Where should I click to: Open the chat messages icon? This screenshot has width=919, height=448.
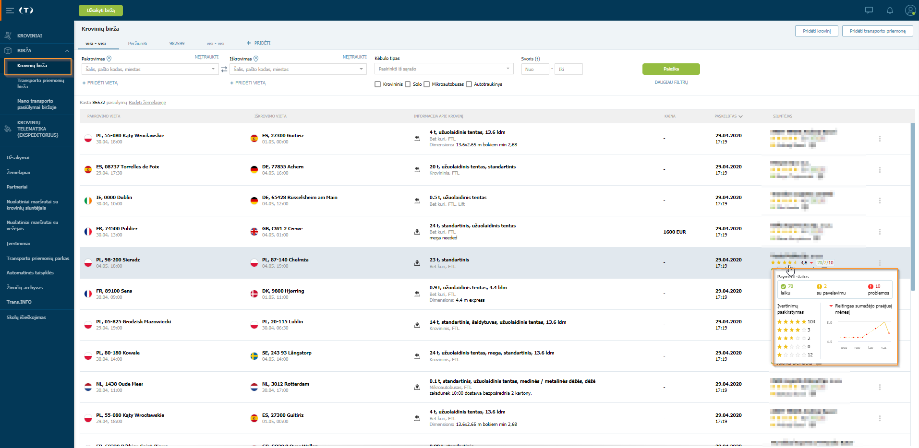[869, 10]
